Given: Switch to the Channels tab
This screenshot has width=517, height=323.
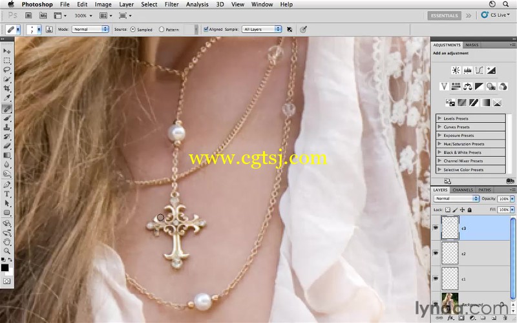Looking at the screenshot, I should pyautogui.click(x=463, y=190).
